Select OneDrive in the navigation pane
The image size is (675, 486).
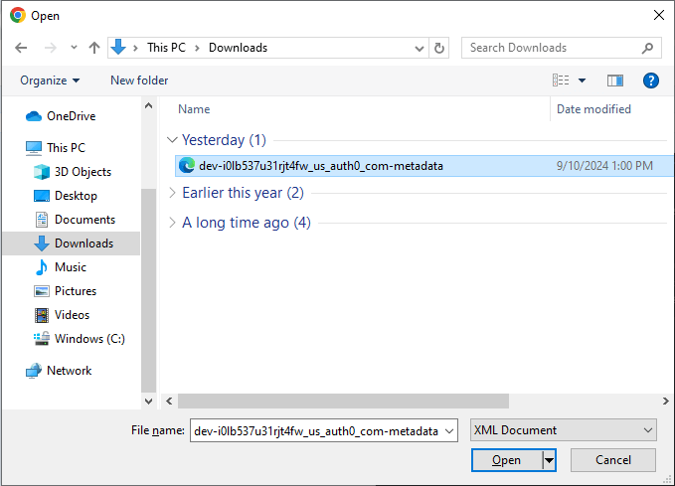tap(71, 116)
